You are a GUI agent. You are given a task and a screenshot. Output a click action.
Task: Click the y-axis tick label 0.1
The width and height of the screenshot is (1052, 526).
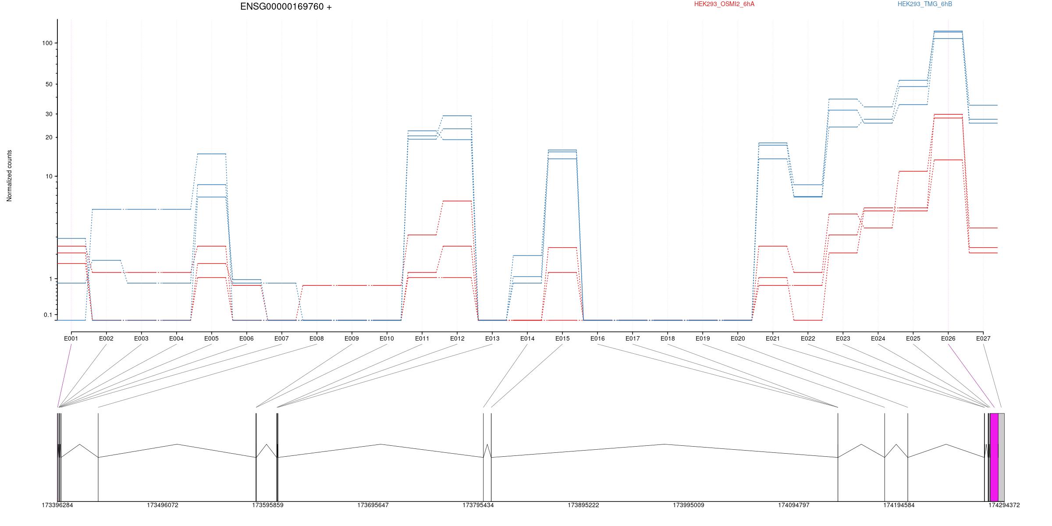point(48,315)
